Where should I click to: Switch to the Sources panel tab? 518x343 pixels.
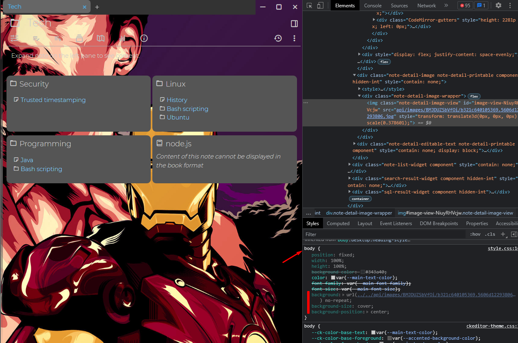point(399,6)
